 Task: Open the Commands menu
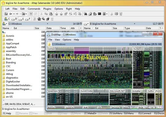tap(34, 9)
